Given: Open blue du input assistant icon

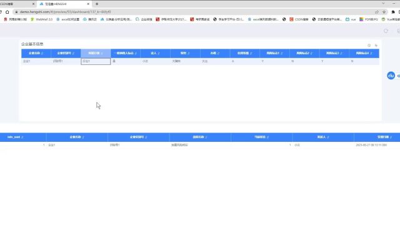Looking at the screenshot, I should (x=391, y=76).
